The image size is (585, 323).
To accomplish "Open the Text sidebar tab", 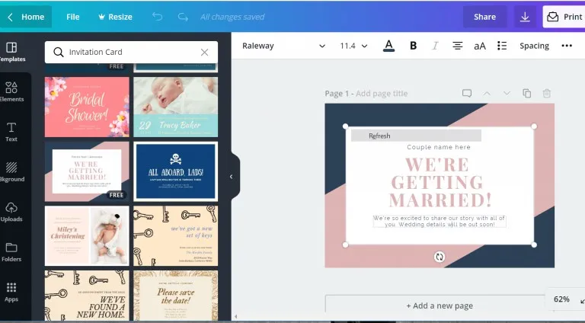I will [11, 132].
